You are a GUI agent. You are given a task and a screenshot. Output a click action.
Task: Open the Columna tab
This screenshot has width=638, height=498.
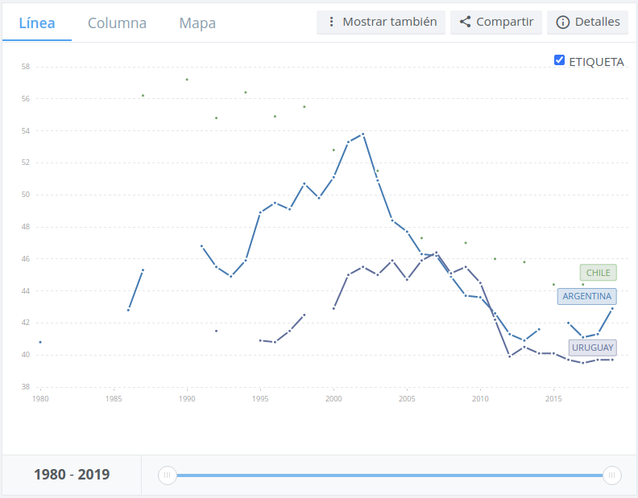(x=117, y=23)
